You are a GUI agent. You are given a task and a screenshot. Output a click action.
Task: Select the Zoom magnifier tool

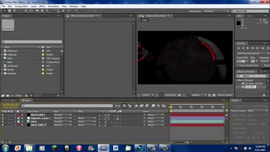tap(15, 11)
